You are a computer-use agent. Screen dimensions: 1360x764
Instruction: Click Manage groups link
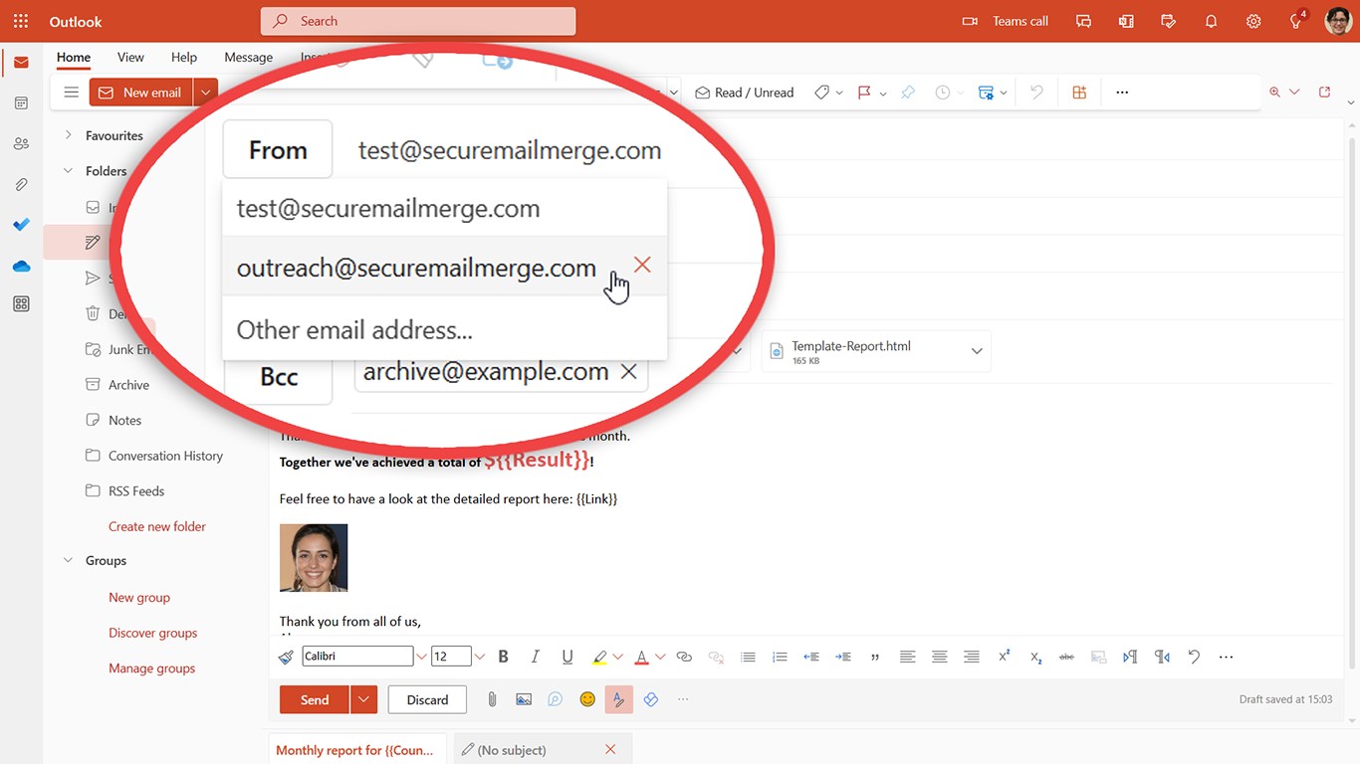pyautogui.click(x=152, y=668)
